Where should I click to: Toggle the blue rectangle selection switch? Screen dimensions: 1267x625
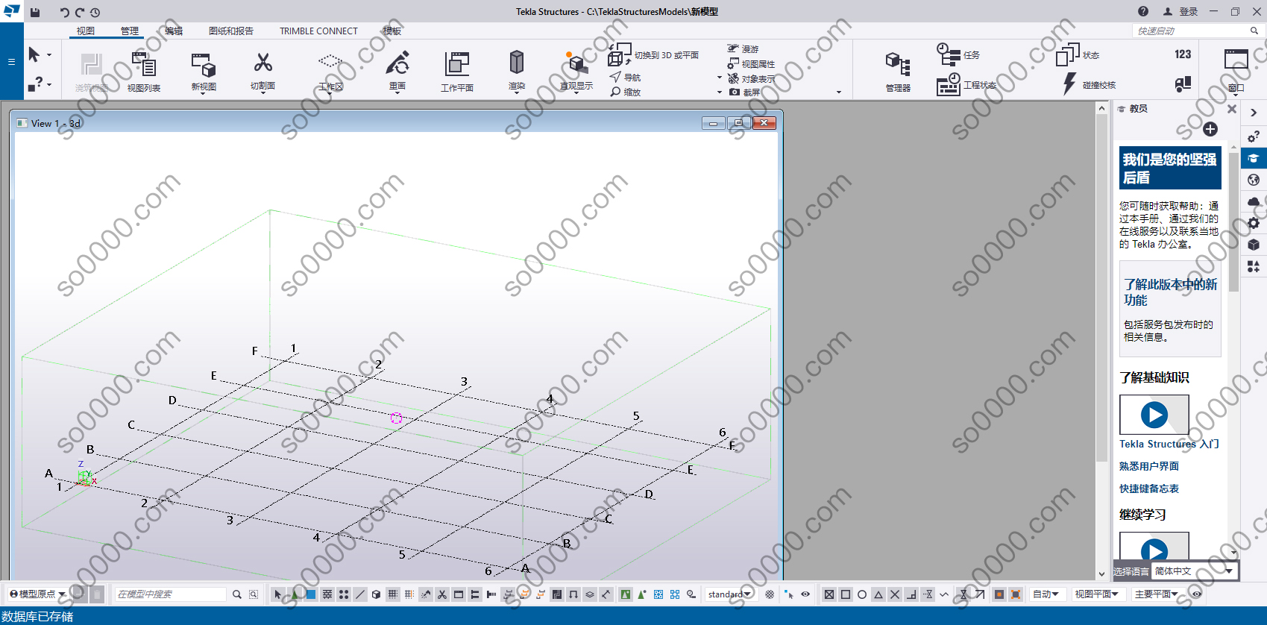tap(311, 594)
